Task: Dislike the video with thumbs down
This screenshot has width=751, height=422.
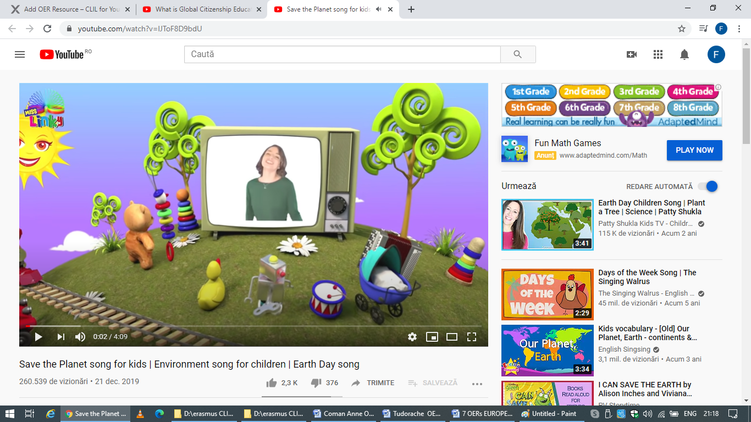Action: pyautogui.click(x=316, y=383)
